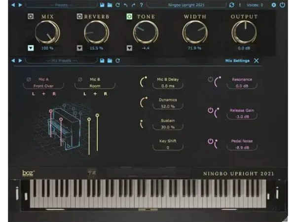Select Mic A right channel R
Viewport: 296px width, 222px height.
[54, 94]
